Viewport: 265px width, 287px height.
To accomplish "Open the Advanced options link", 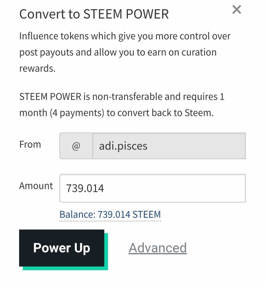I will [x=158, y=248].
